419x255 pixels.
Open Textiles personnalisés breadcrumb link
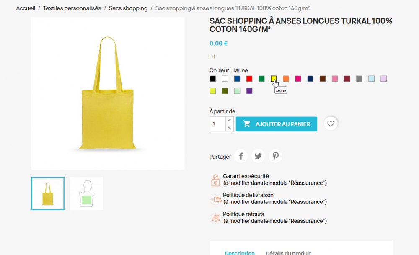[x=72, y=8]
